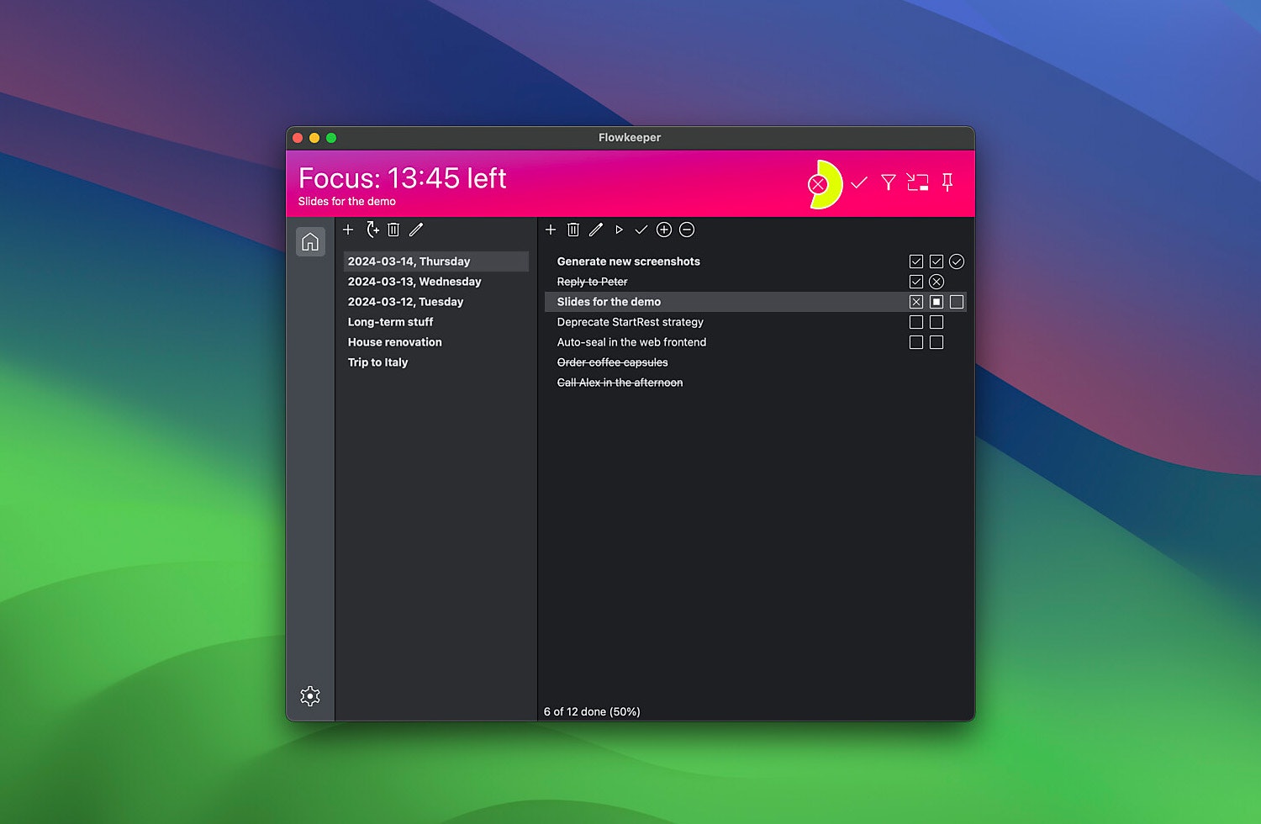Click the header subtitle Slides for the demo

click(346, 202)
